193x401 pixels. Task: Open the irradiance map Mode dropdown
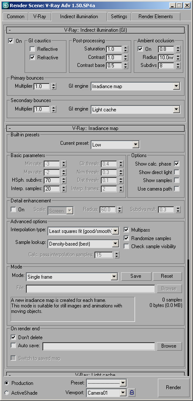click(x=72, y=277)
